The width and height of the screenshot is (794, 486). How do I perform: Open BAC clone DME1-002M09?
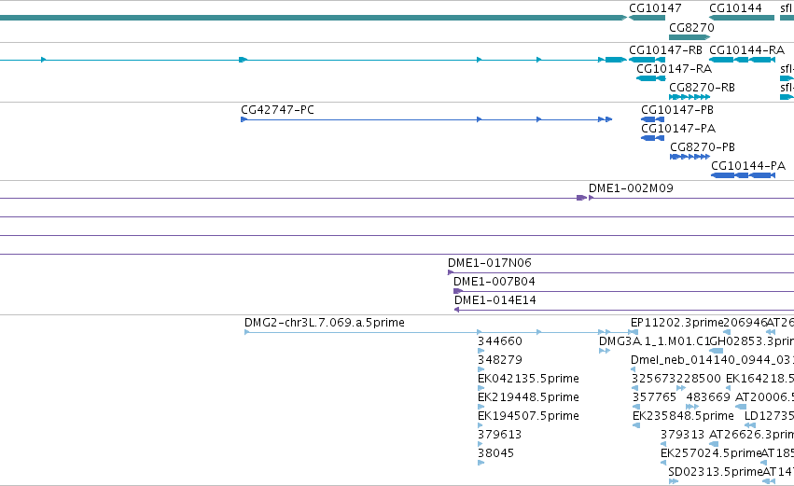click(x=631, y=188)
